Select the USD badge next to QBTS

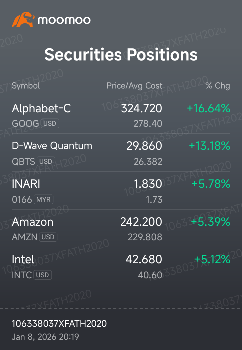(46, 161)
